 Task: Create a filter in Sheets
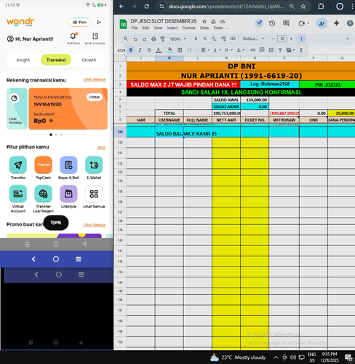[x=280, y=50]
